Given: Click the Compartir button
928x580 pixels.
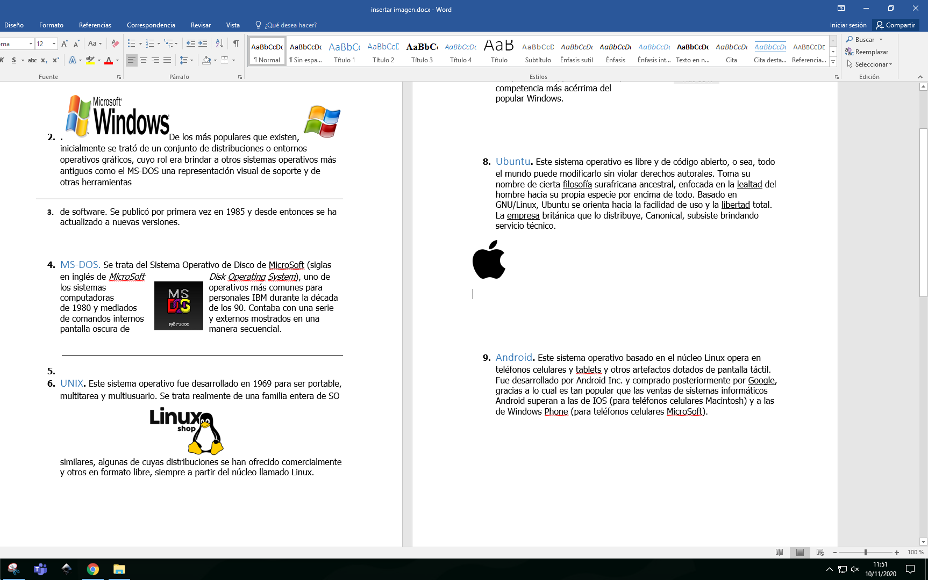Looking at the screenshot, I should pos(896,25).
